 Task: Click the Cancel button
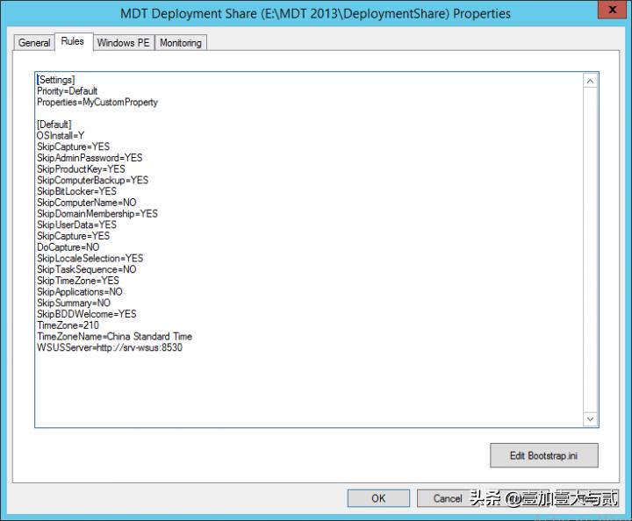point(448,498)
